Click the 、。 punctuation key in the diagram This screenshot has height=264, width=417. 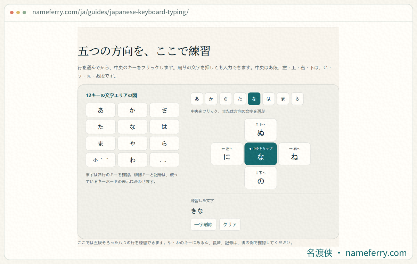(x=164, y=160)
